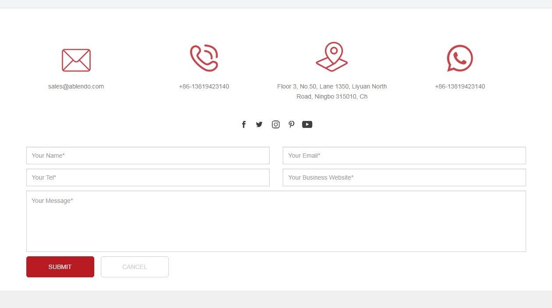This screenshot has width=552, height=308.
Task: Click inside the Your Message text area
Action: 276,221
